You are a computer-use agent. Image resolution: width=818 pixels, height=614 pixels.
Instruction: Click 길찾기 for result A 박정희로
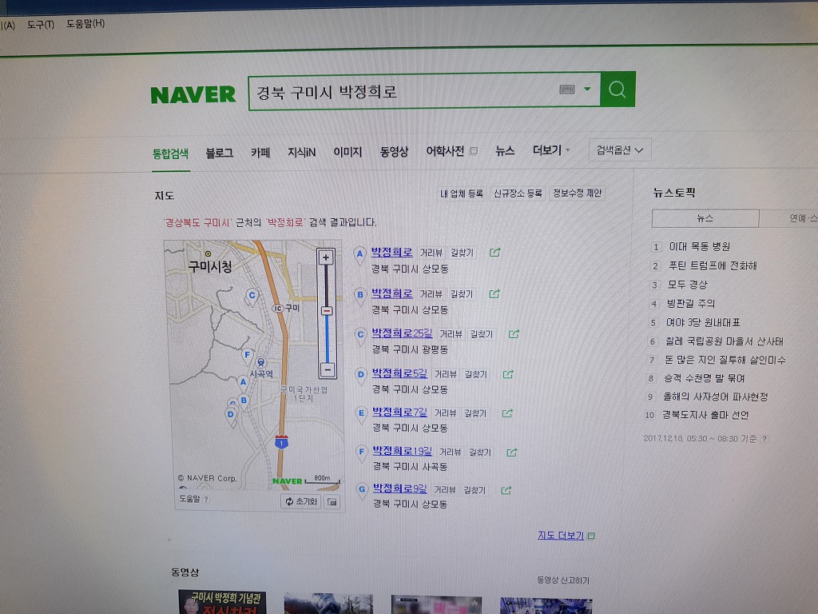point(462,253)
